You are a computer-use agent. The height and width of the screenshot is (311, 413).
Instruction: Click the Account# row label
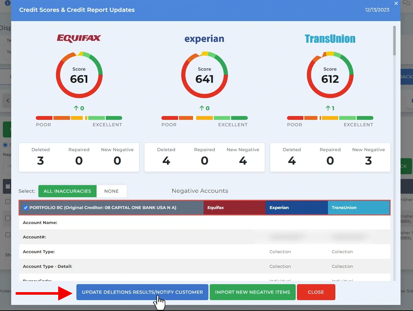point(34,237)
